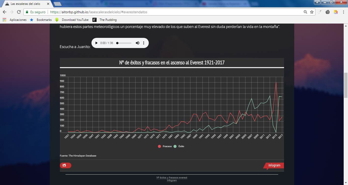
Task: Click the address bar URL
Action: [99, 12]
